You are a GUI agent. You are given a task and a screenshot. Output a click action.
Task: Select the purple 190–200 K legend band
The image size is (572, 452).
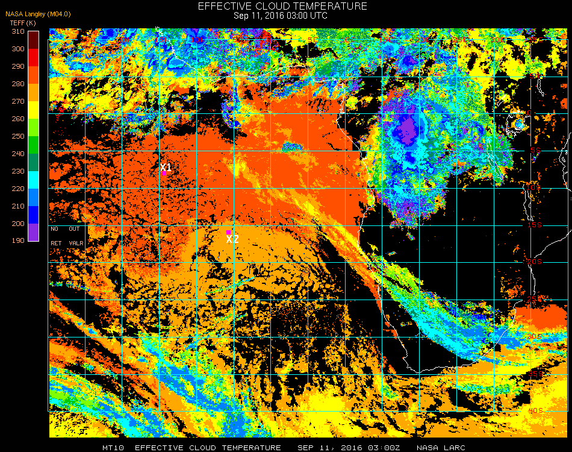[x=33, y=232]
